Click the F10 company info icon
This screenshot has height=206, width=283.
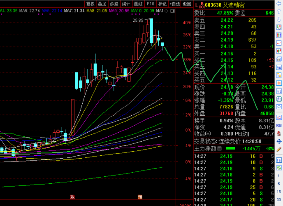(x=279, y=68)
